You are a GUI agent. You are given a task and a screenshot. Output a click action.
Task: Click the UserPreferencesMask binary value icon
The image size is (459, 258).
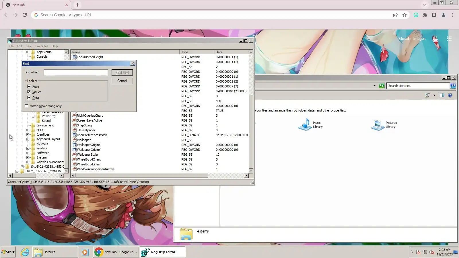(74, 135)
